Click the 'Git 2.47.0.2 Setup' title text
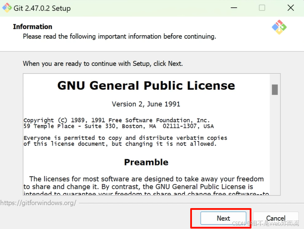 click(42, 8)
